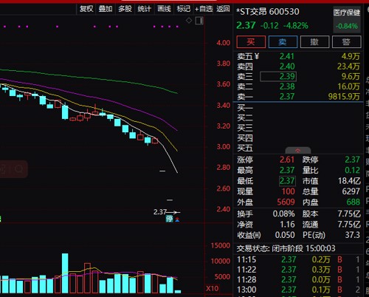Viewport: 369px width, 297px height.
Task: Add stock via +自选 watchlist toggle
Action: tap(204, 9)
